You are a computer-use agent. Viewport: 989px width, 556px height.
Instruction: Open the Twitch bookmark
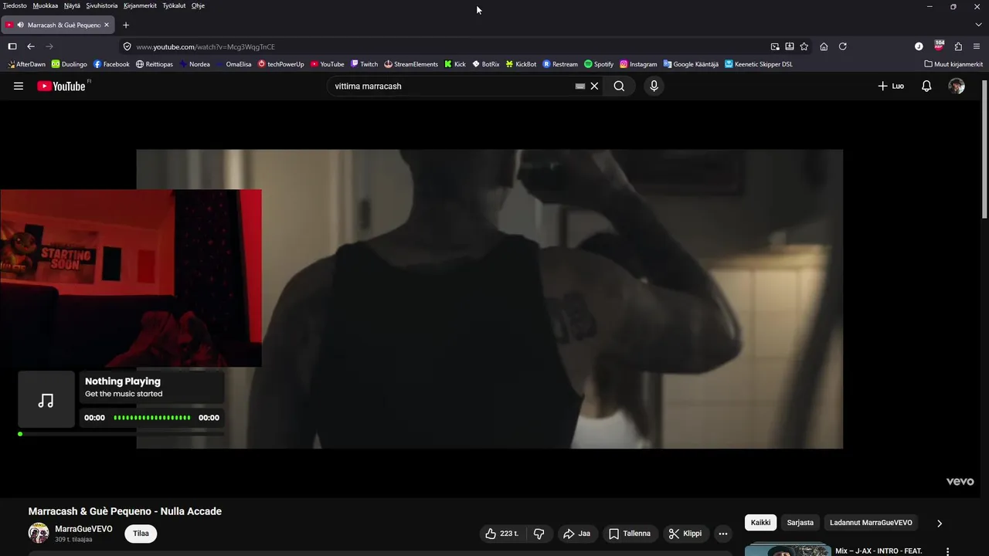(365, 64)
